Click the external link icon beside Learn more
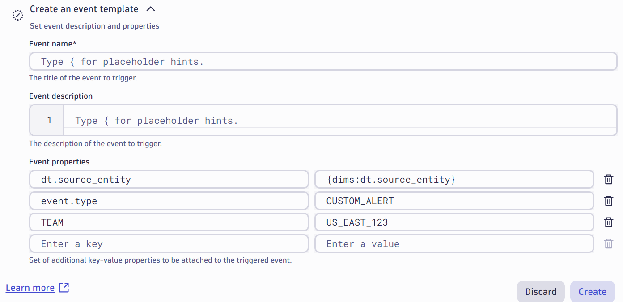The height and width of the screenshot is (302, 623). [x=64, y=288]
